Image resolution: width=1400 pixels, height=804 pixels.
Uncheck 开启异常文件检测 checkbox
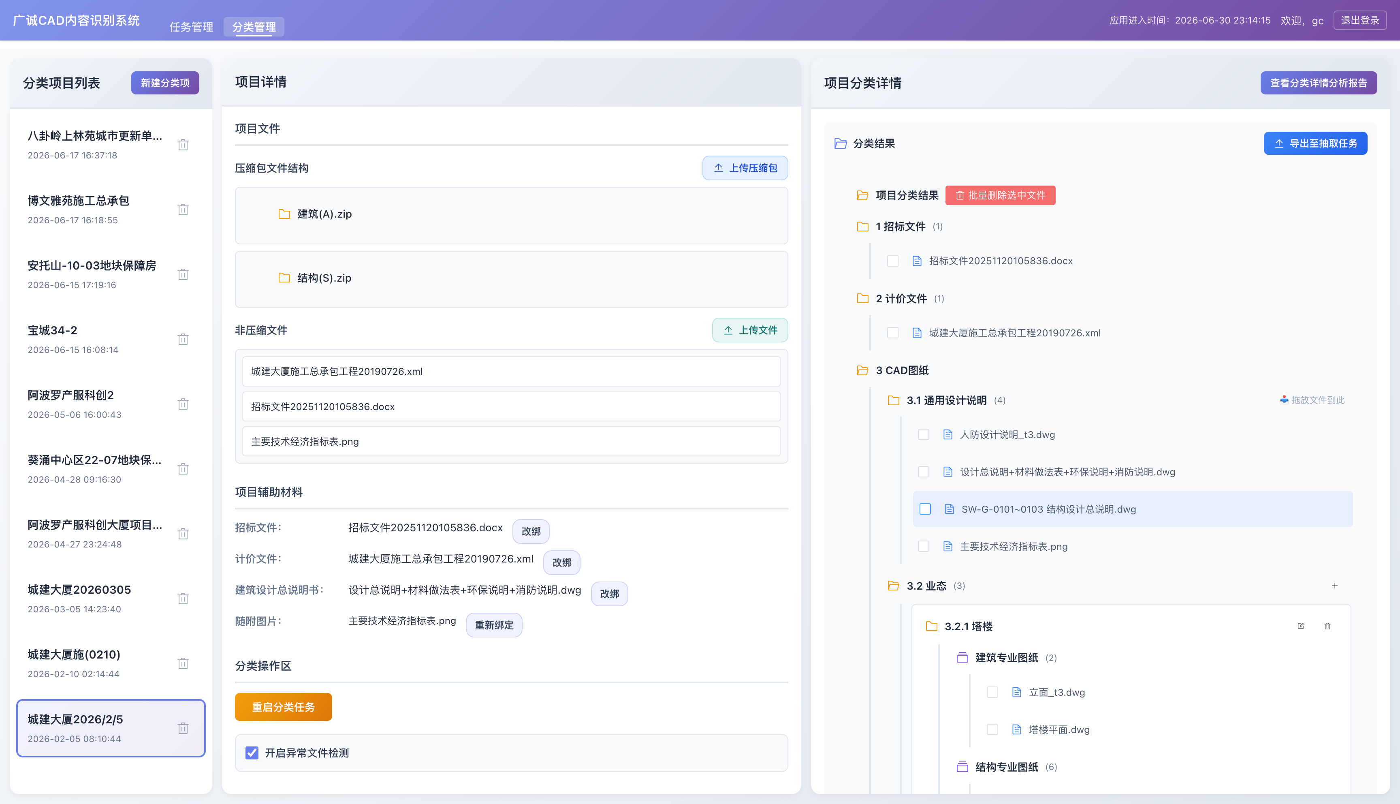252,753
